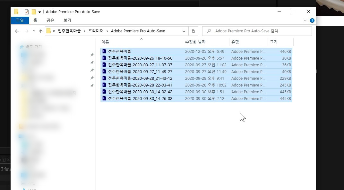Click date 2020-09-26 오후 5:57
The width and height of the screenshot is (344, 190).
tap(204, 58)
